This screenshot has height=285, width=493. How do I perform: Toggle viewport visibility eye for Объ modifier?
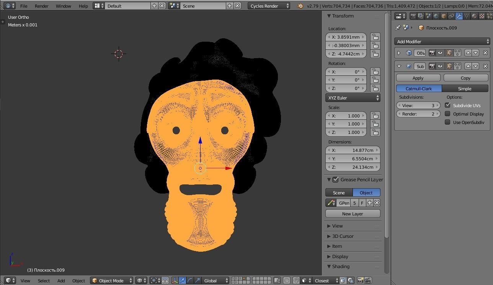coord(440,53)
